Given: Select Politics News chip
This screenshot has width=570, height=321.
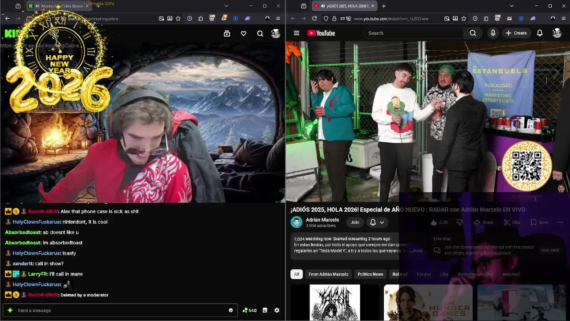Looking at the screenshot, I should click(x=370, y=274).
